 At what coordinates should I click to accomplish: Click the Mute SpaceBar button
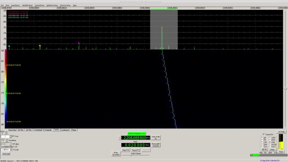pos(116,154)
